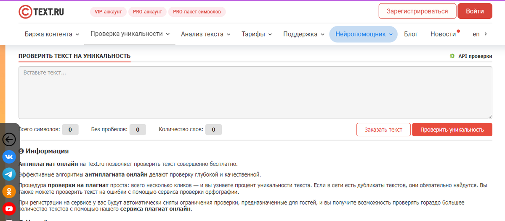The width and height of the screenshot is (505, 221).
Task: Open the YouTube social icon
Action: point(9,208)
